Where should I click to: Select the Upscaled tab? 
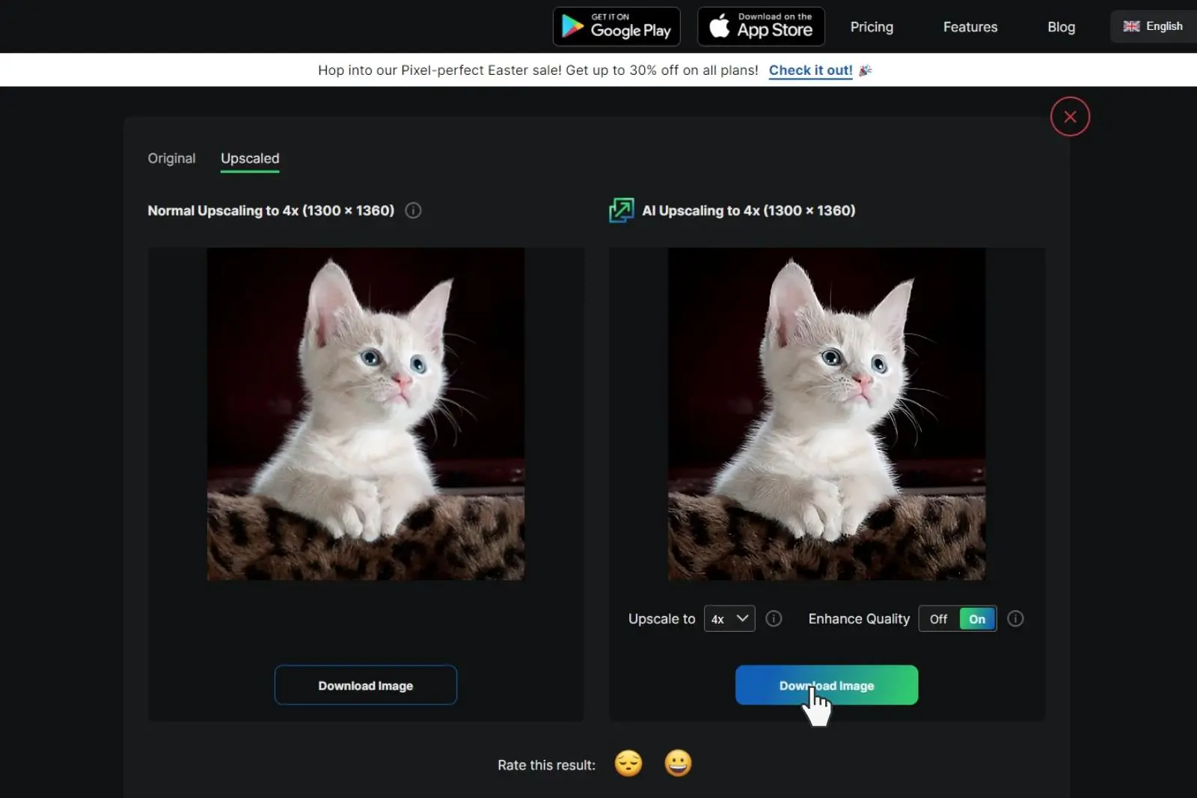[250, 159]
